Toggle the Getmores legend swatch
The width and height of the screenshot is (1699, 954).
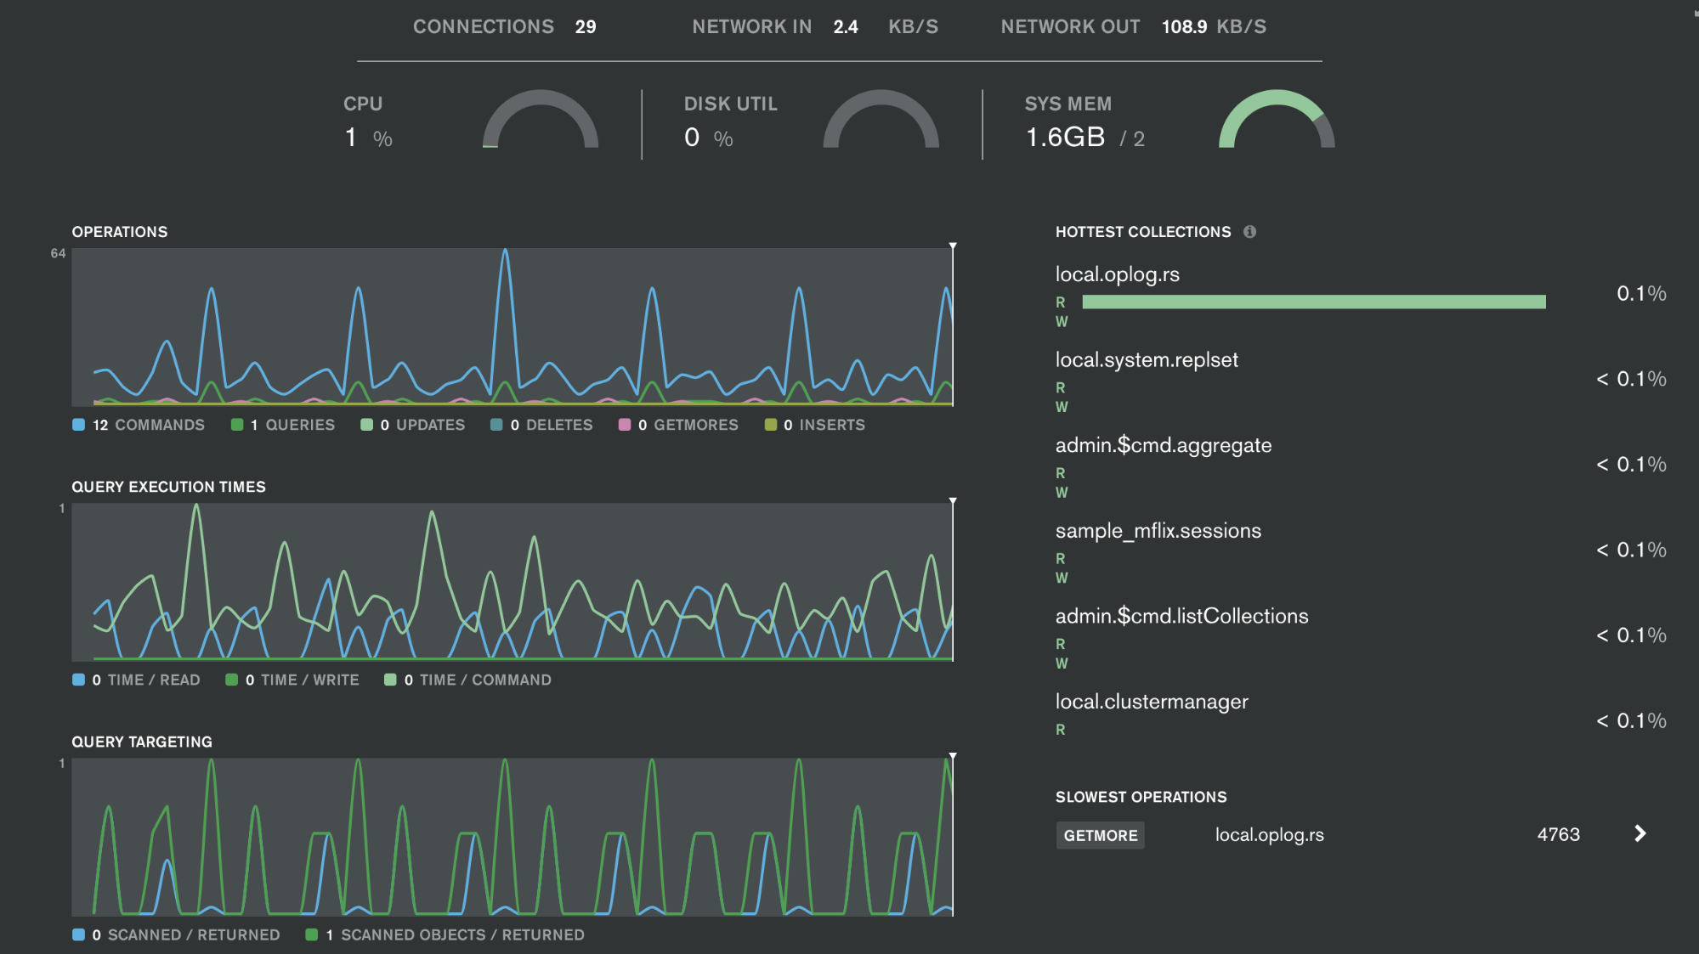coord(625,425)
